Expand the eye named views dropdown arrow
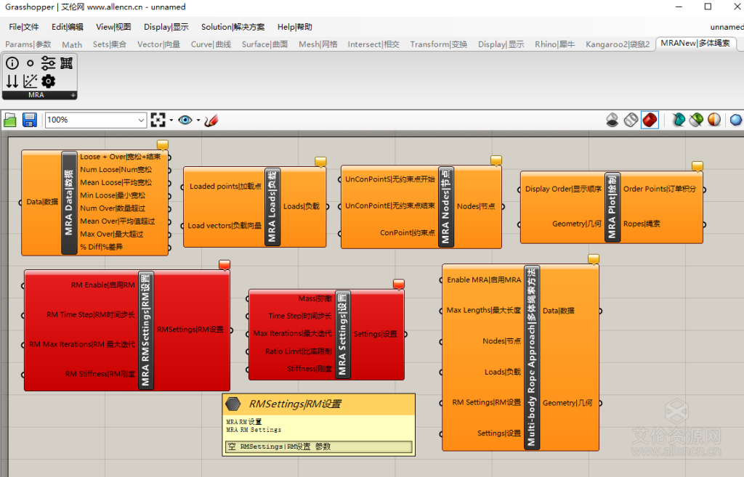This screenshot has height=477, width=744. point(198,121)
